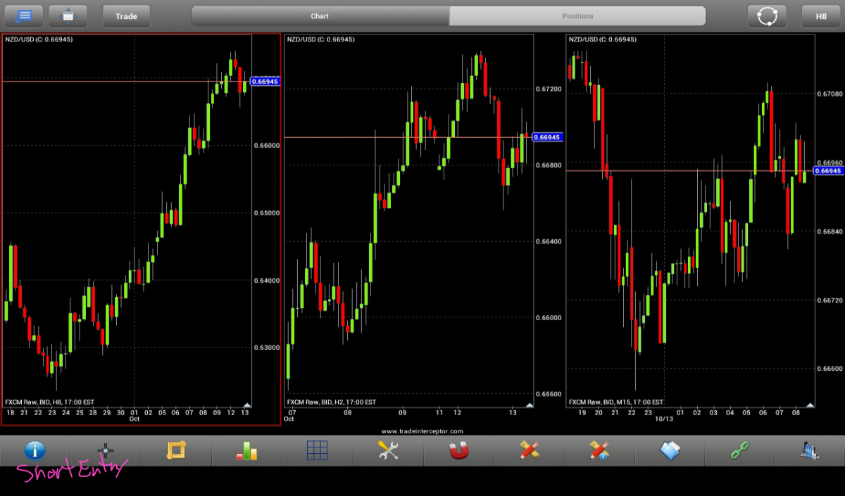
Task: Expand the H2 chart corner triangle
Action: pyautogui.click(x=528, y=405)
